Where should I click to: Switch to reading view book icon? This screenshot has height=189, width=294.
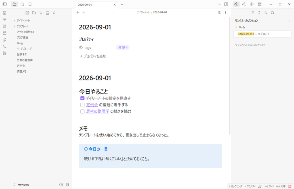[220, 12]
